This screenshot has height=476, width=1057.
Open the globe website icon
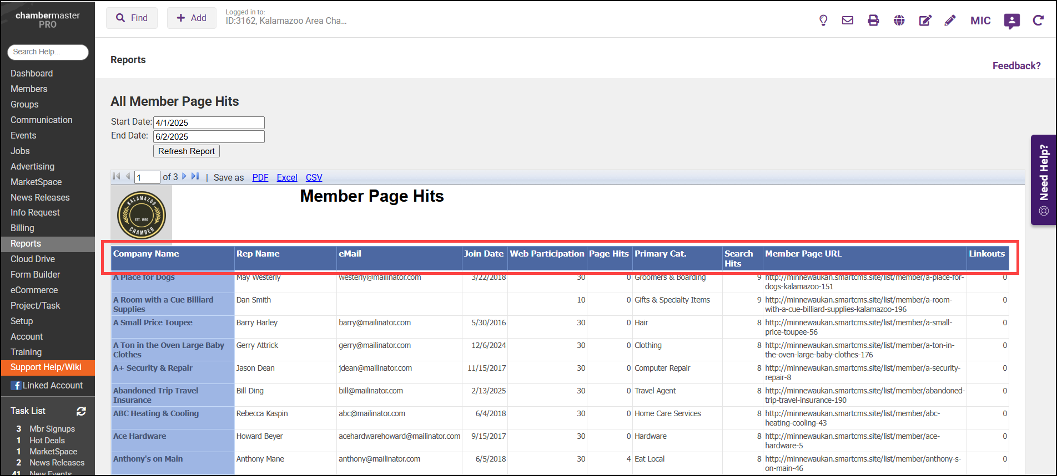899,21
